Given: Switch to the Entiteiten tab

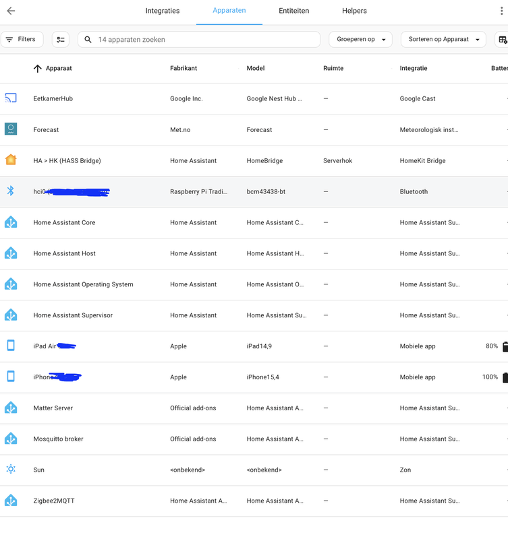Looking at the screenshot, I should click(x=294, y=11).
